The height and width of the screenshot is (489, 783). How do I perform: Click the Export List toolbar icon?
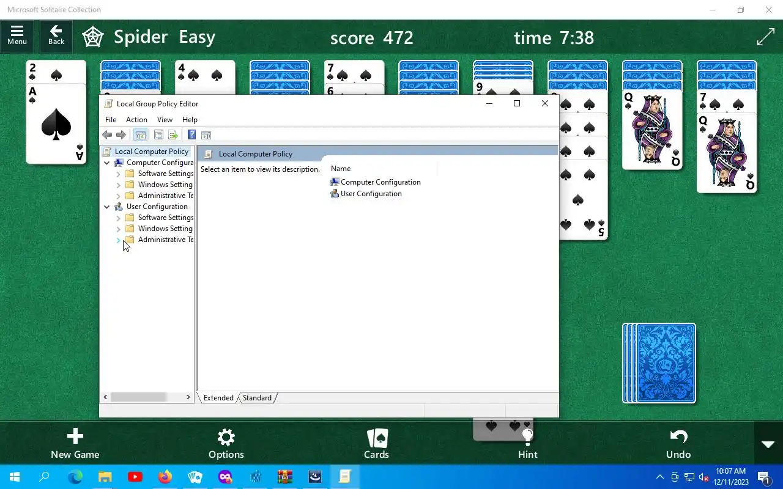[173, 135]
